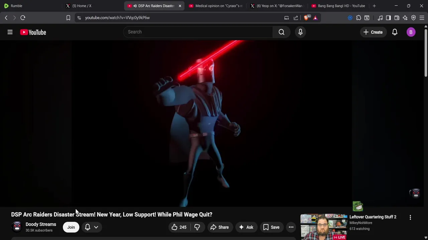Open more actions ellipsis under the video

(x=291, y=227)
